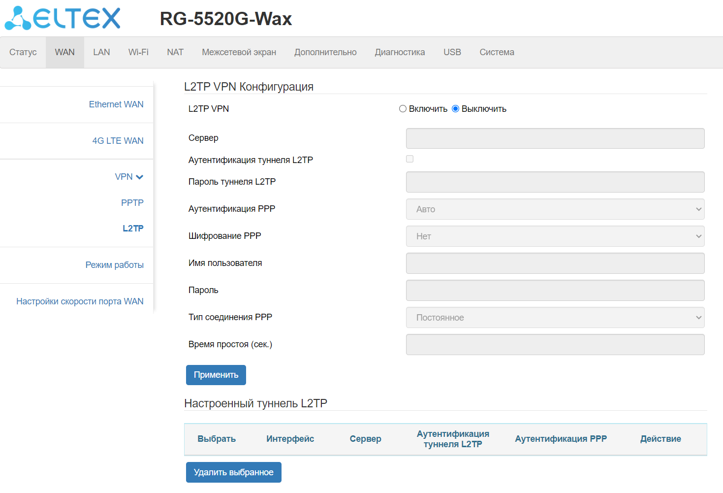723x493 pixels.
Task: Select the Выключить radio button
Action: pyautogui.click(x=455, y=109)
